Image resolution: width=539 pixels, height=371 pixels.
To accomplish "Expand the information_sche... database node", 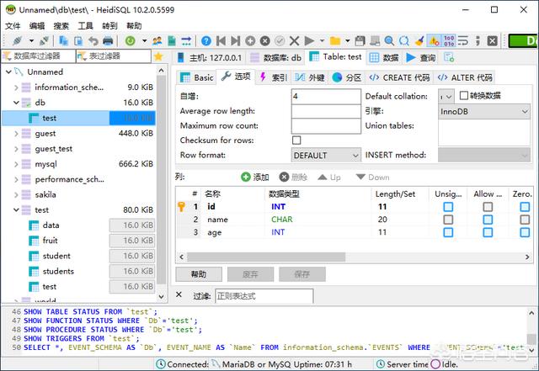I will (x=16, y=87).
